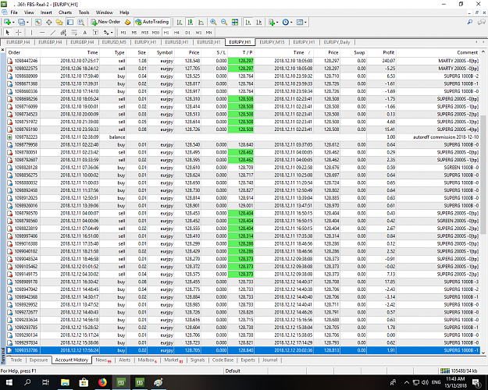Switch chart to Candlesticks mode

point(191,22)
